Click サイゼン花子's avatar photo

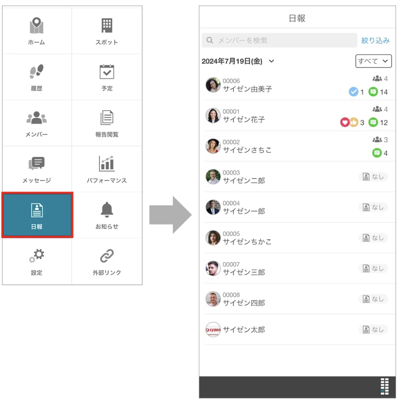point(213,115)
